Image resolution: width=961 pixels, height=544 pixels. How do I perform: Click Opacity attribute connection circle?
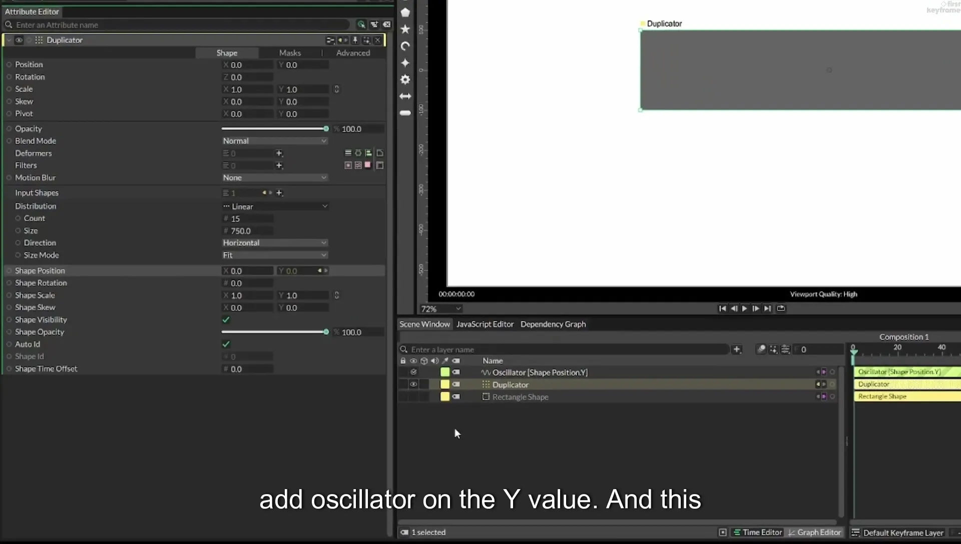[x=9, y=129]
